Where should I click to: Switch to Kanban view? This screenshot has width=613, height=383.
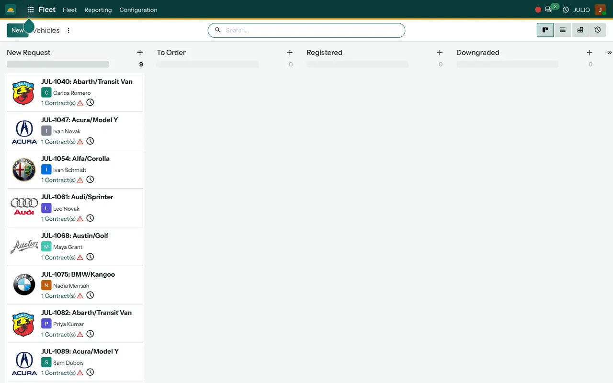pos(545,30)
